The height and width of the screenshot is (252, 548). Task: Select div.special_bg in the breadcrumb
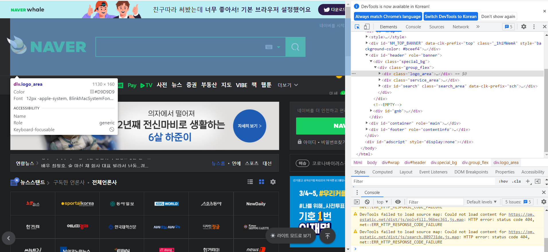(444, 163)
